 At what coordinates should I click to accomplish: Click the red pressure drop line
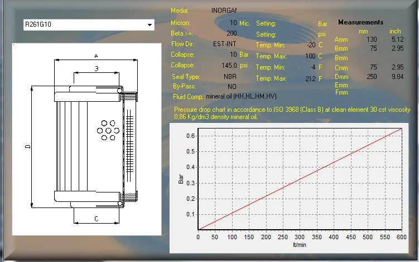coord(300,179)
